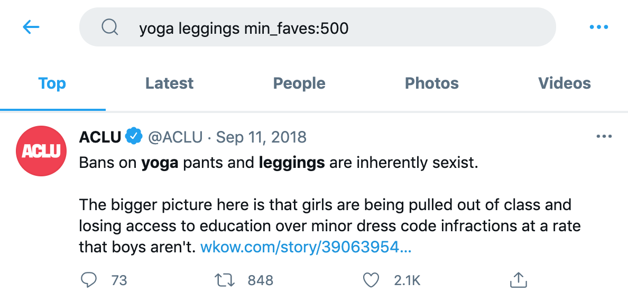Select the Videos tab

[564, 83]
